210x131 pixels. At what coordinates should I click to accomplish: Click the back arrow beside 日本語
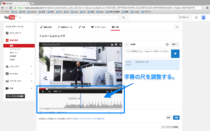[x=127, y=44]
